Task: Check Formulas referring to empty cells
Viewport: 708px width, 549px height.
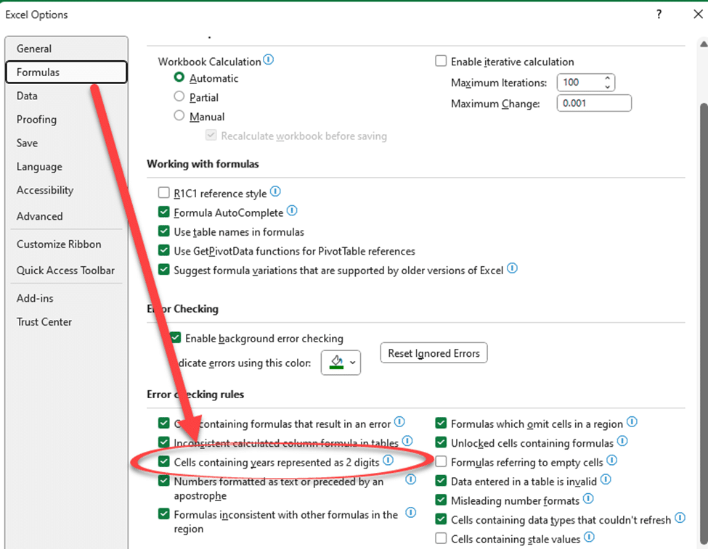Action: tap(441, 462)
